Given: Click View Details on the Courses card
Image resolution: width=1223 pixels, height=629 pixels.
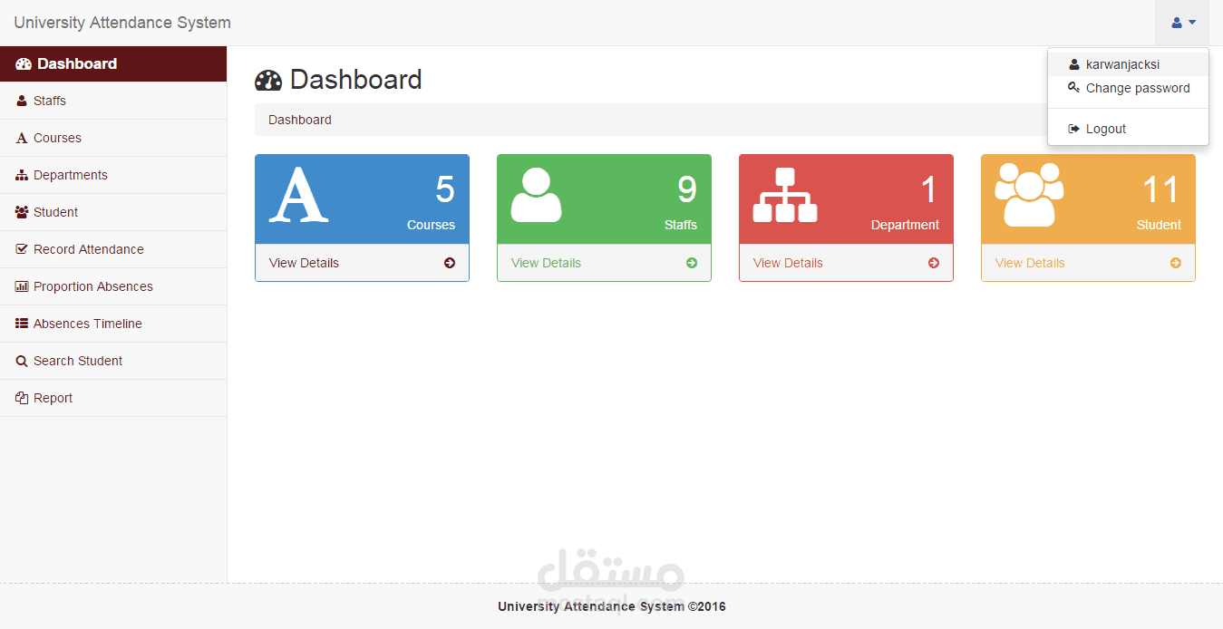Looking at the screenshot, I should (304, 263).
